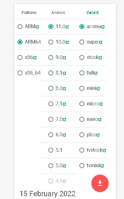Image resolution: width=124 pixels, height=199 pixels.
Task: Choose the tvmini variant radio button
Action: coord(82,166)
